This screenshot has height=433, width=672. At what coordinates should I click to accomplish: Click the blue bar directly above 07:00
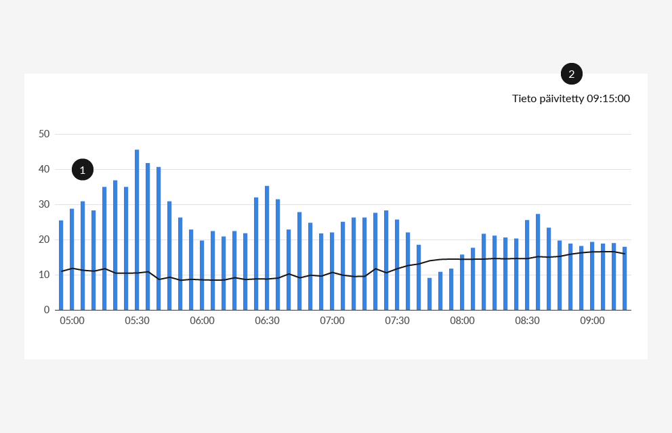(x=332, y=271)
